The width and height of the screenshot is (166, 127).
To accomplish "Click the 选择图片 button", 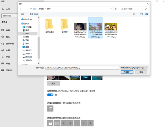I will click(127, 72).
